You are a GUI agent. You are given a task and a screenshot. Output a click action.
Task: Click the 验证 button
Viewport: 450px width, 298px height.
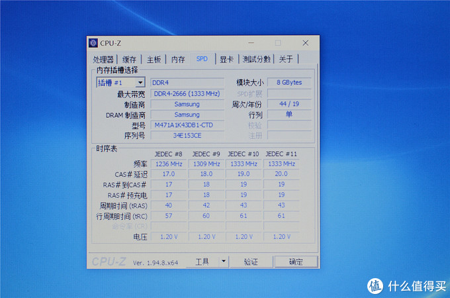251,262
